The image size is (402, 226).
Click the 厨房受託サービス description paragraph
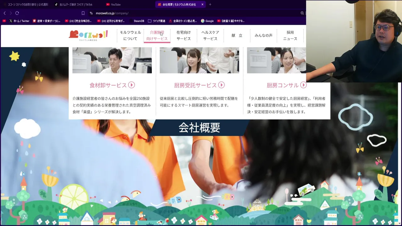(x=199, y=102)
